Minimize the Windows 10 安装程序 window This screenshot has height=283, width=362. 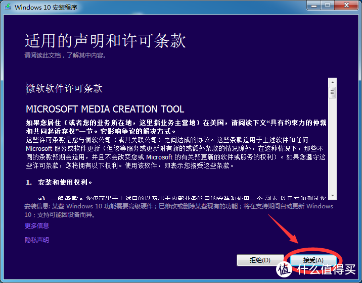pos(314,6)
